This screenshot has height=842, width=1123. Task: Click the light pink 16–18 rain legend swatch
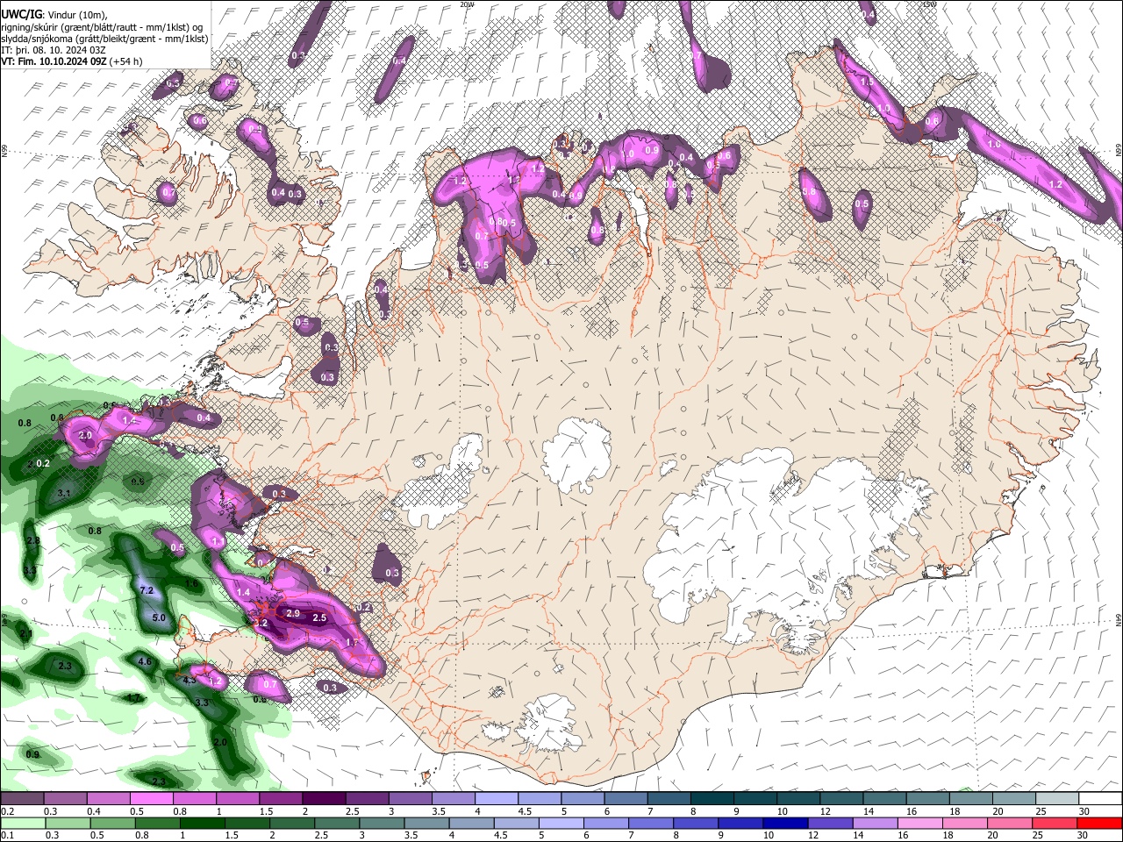[x=919, y=823]
